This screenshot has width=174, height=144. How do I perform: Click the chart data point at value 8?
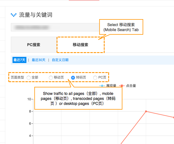coord(146,111)
